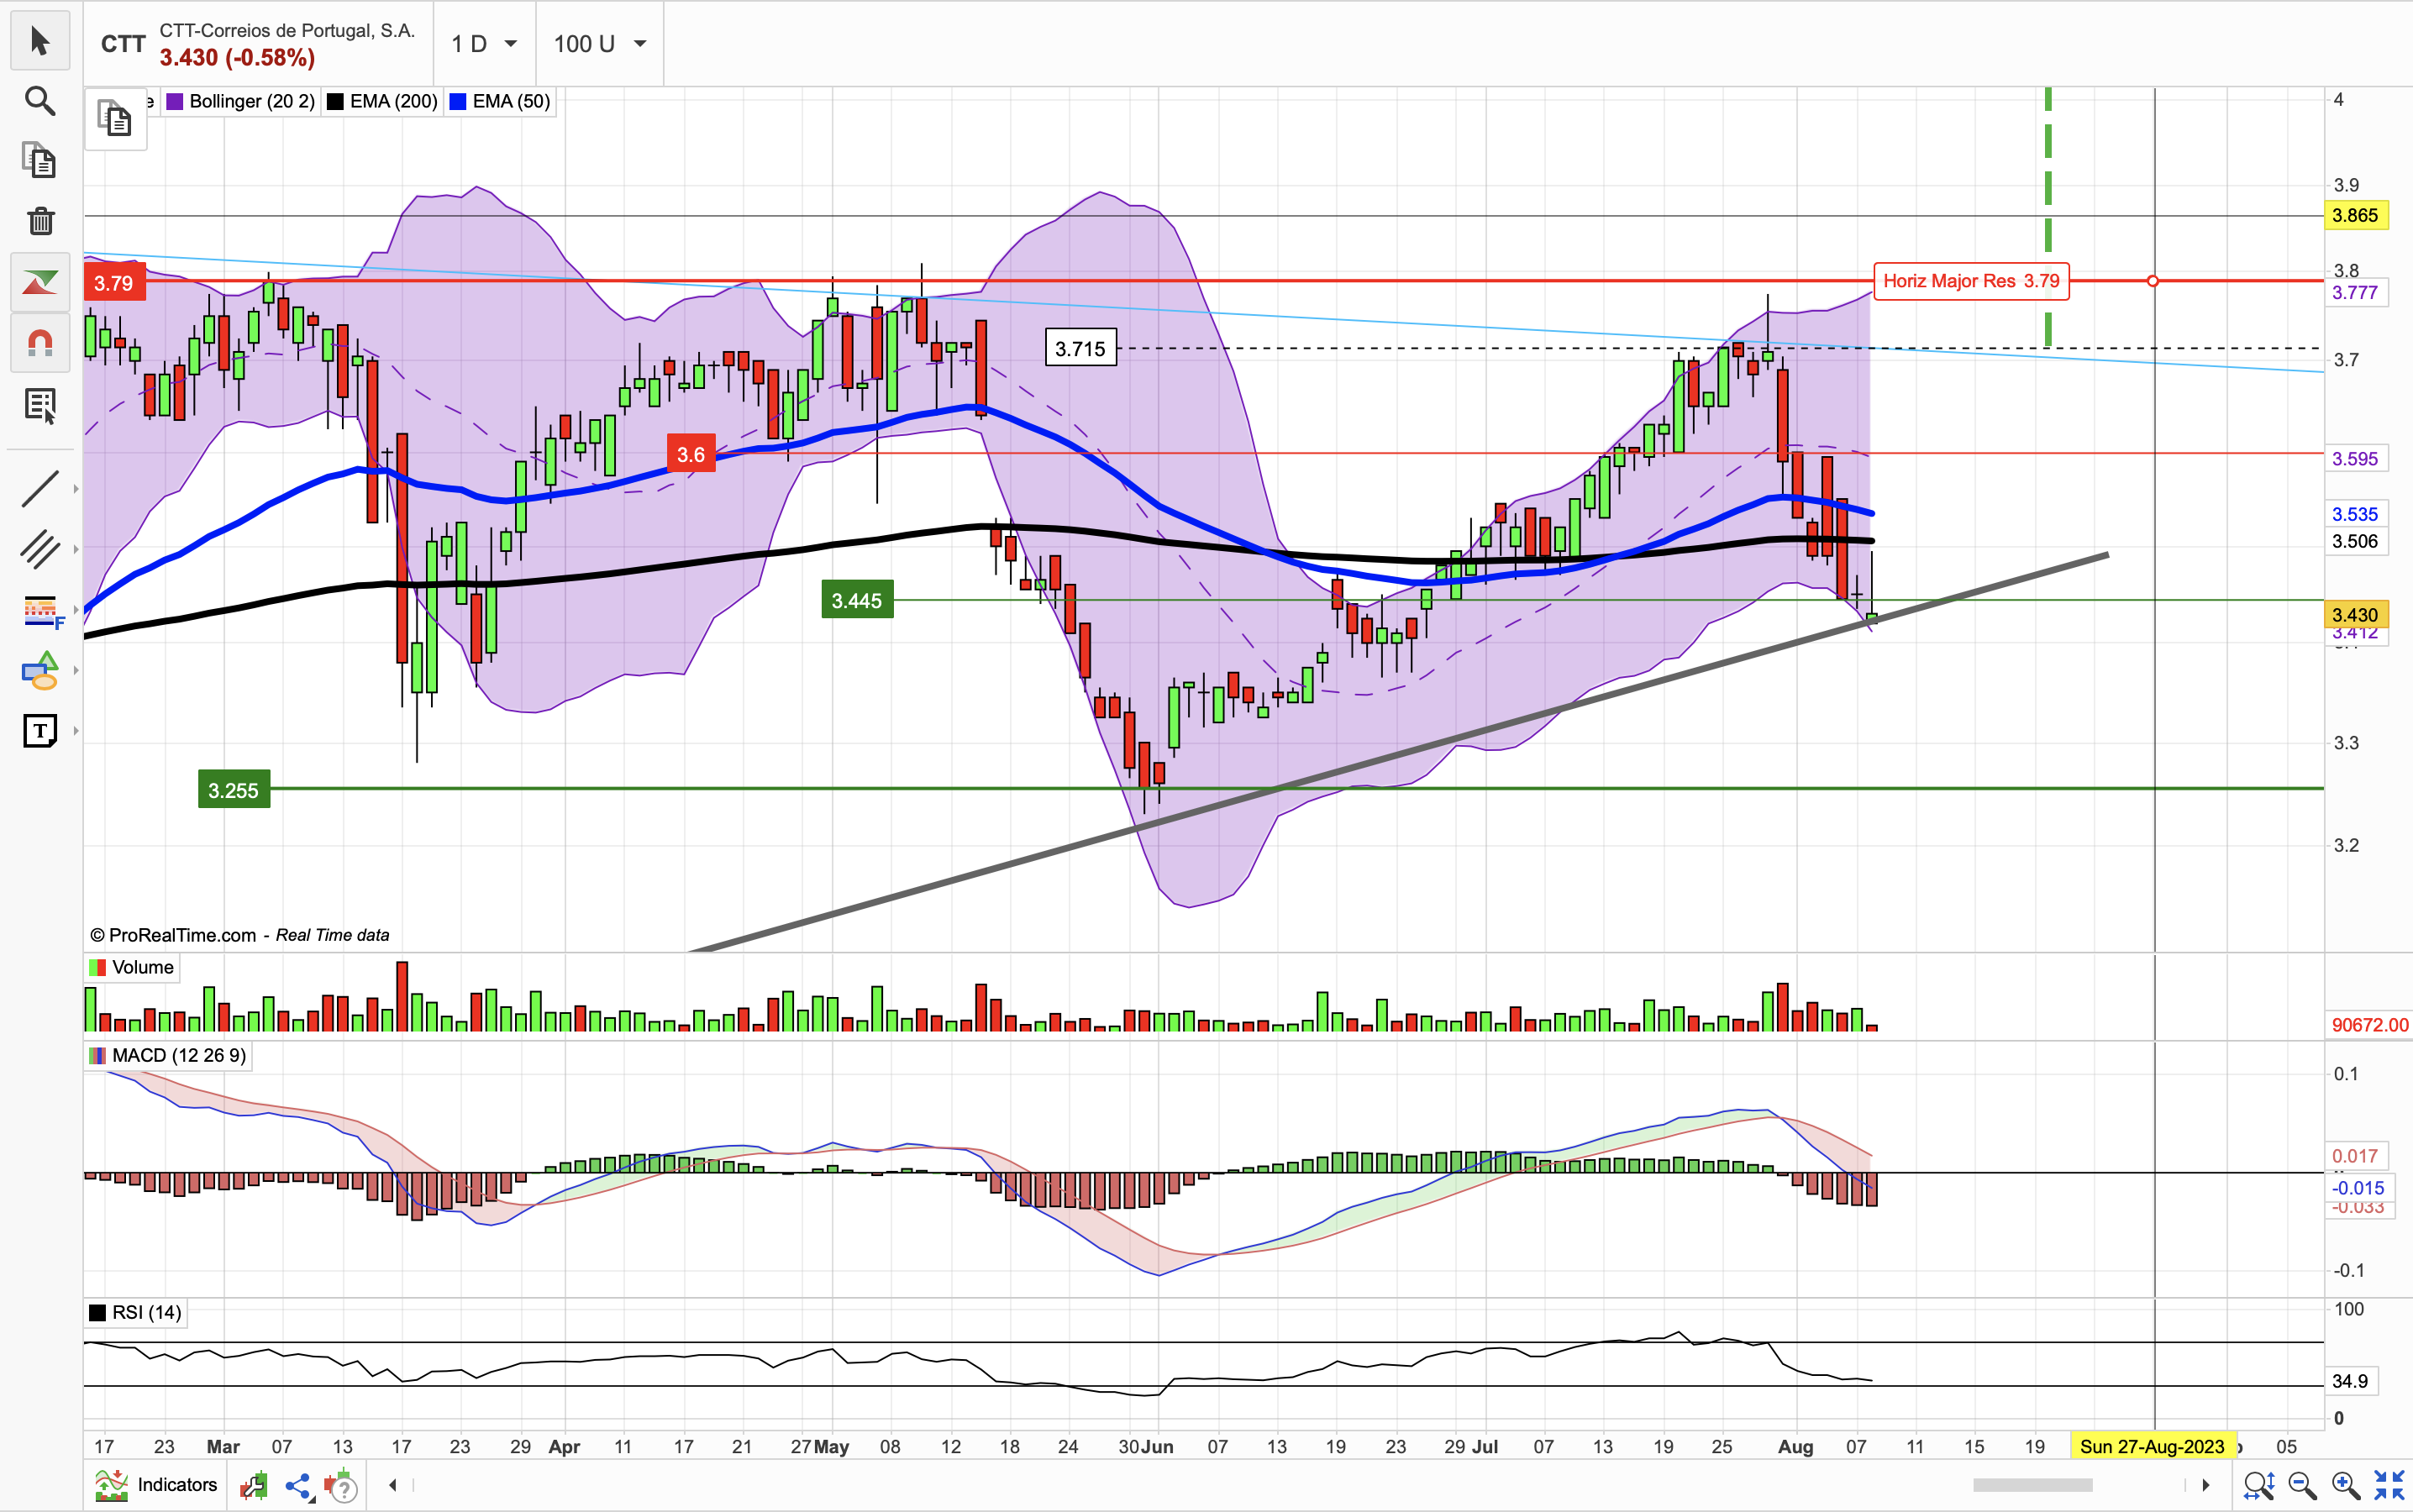Toggle the EMA (50) legend item

pyautogui.click(x=500, y=102)
